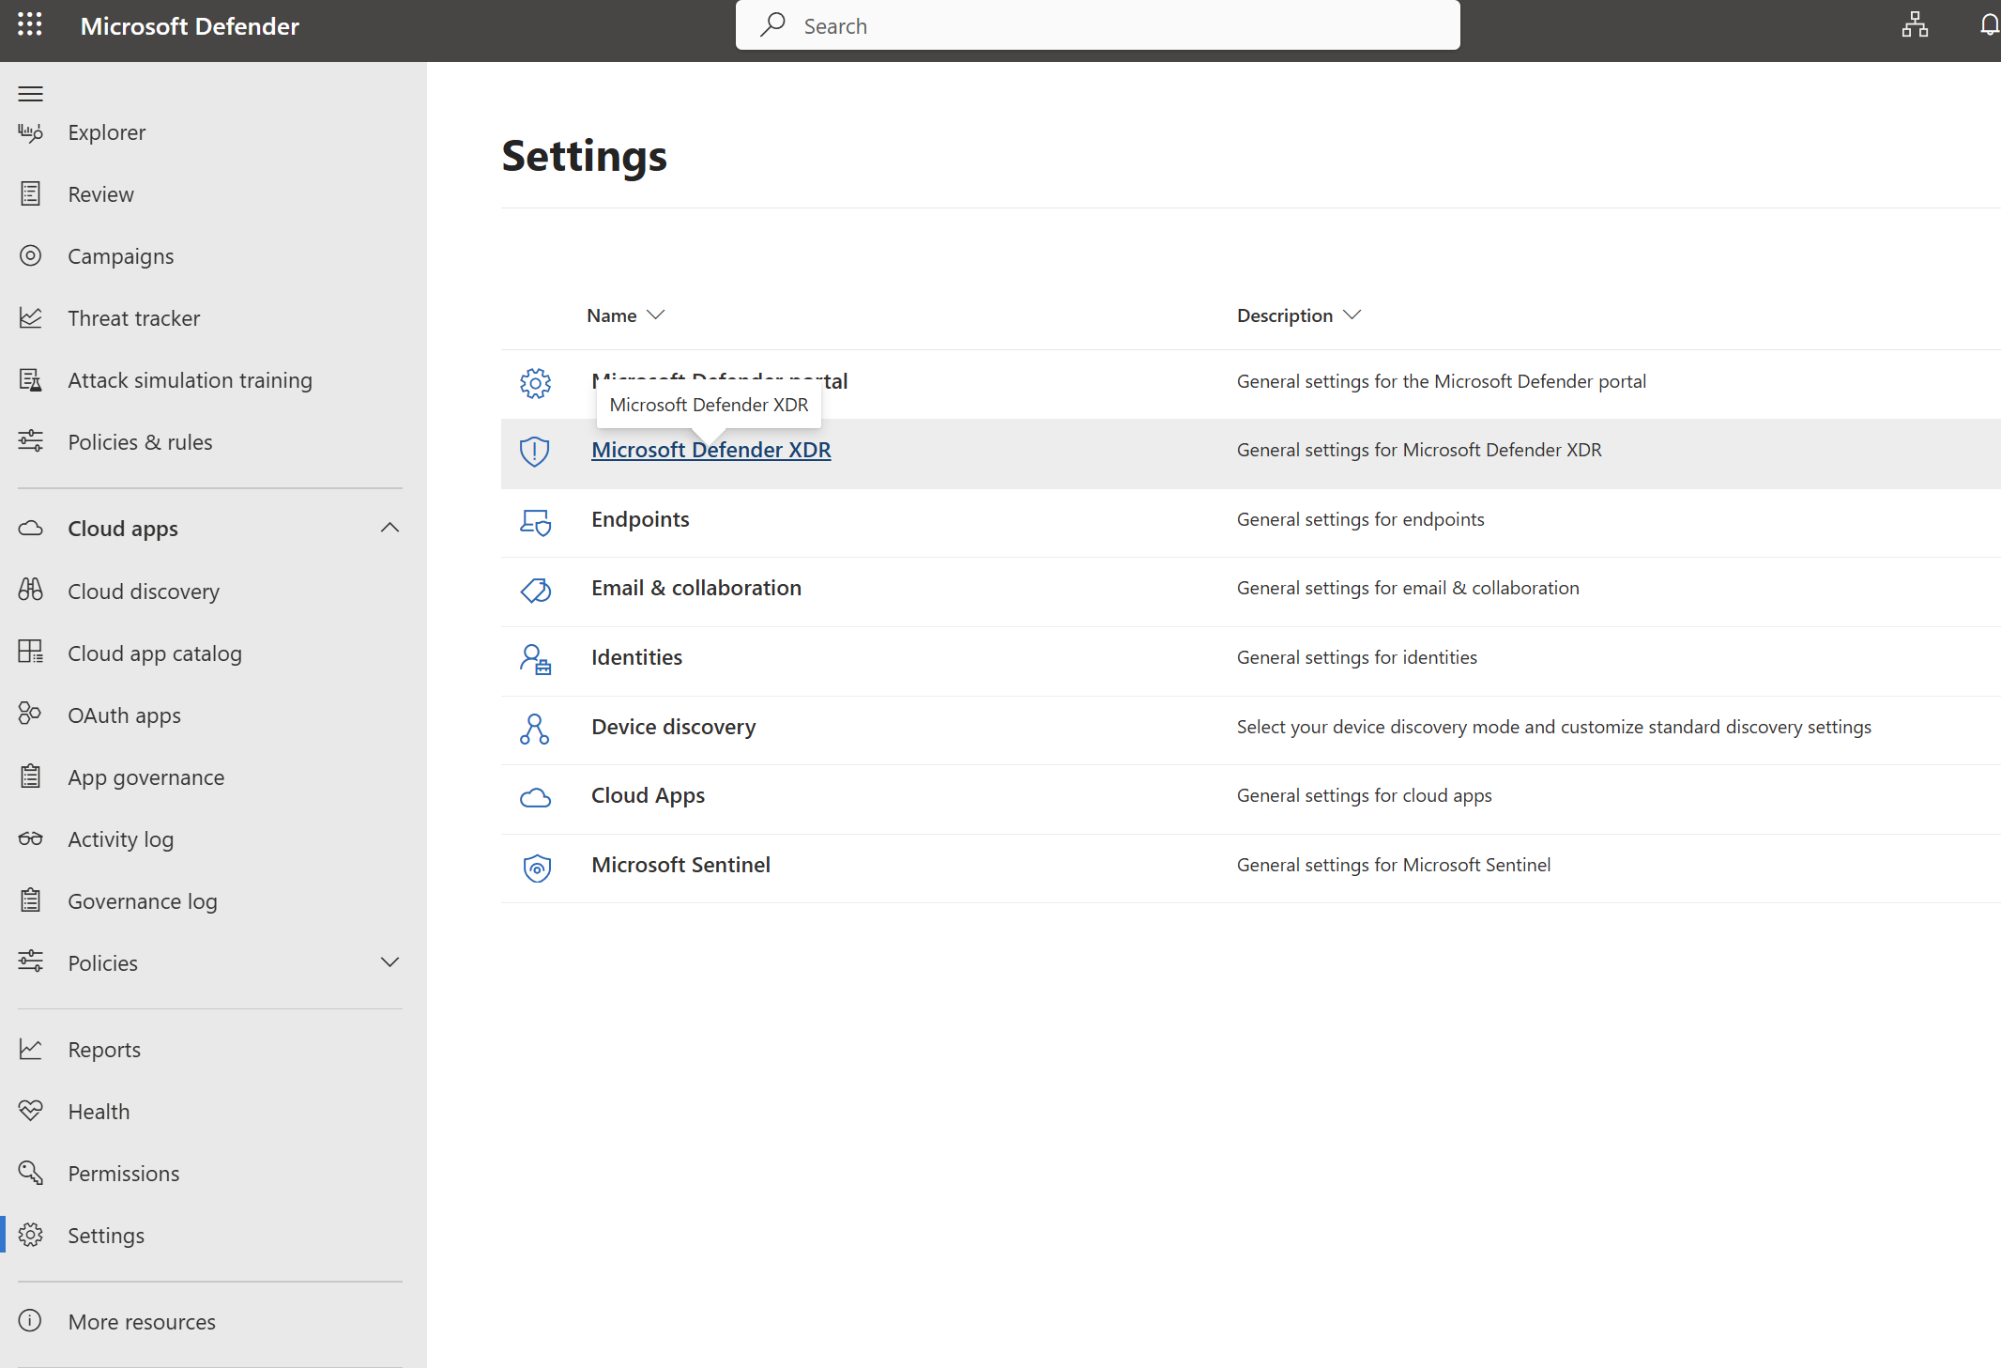Image resolution: width=2001 pixels, height=1368 pixels.
Task: Open the app launcher waffle icon
Action: [x=30, y=25]
